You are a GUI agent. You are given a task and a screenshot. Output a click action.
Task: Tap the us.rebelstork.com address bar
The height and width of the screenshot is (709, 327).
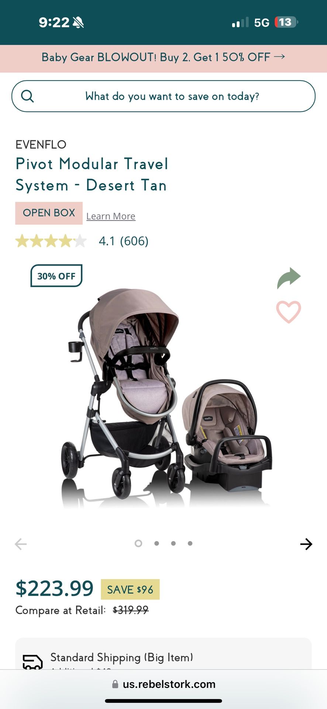point(163,684)
